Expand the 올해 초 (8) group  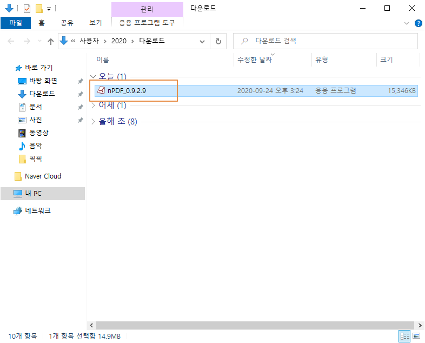tap(93, 122)
